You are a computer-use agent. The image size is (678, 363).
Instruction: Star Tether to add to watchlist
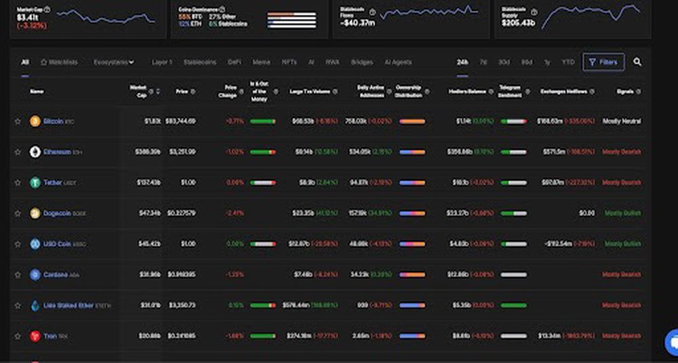[18, 183]
